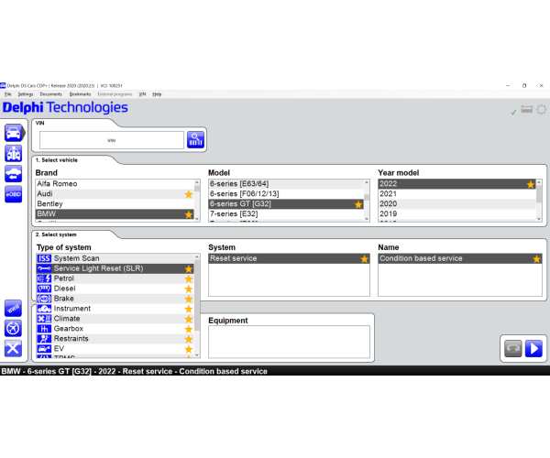Toggle favorite star on Petrol row
This screenshot has height=458, width=550.
pos(189,279)
